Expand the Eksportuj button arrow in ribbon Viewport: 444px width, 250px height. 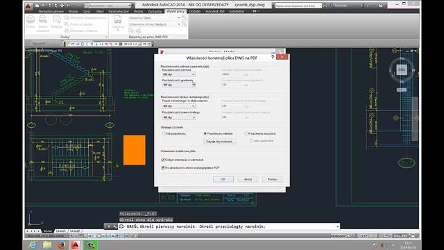[118, 29]
